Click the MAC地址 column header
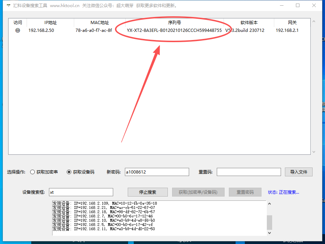Image resolution: width=325 pixels, height=244 pixels. pos(99,22)
